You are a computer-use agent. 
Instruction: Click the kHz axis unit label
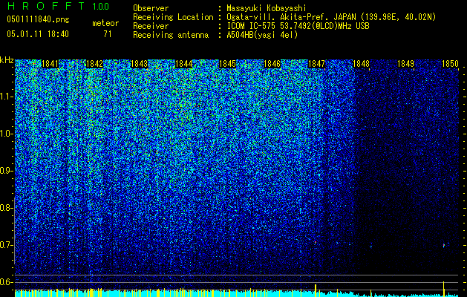click(7, 60)
